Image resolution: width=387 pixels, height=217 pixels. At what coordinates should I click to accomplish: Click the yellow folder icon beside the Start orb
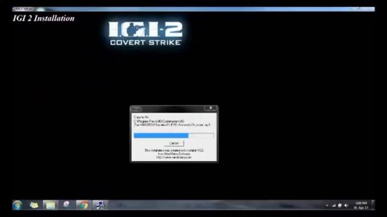34,205
